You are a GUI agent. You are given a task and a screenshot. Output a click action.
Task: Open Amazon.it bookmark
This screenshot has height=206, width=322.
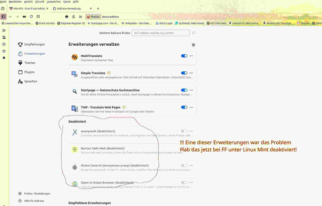tap(245, 24)
